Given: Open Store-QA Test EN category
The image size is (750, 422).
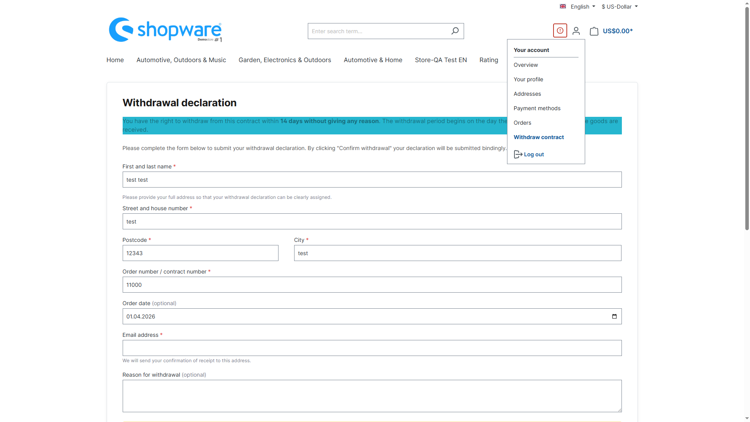Looking at the screenshot, I should (x=441, y=60).
